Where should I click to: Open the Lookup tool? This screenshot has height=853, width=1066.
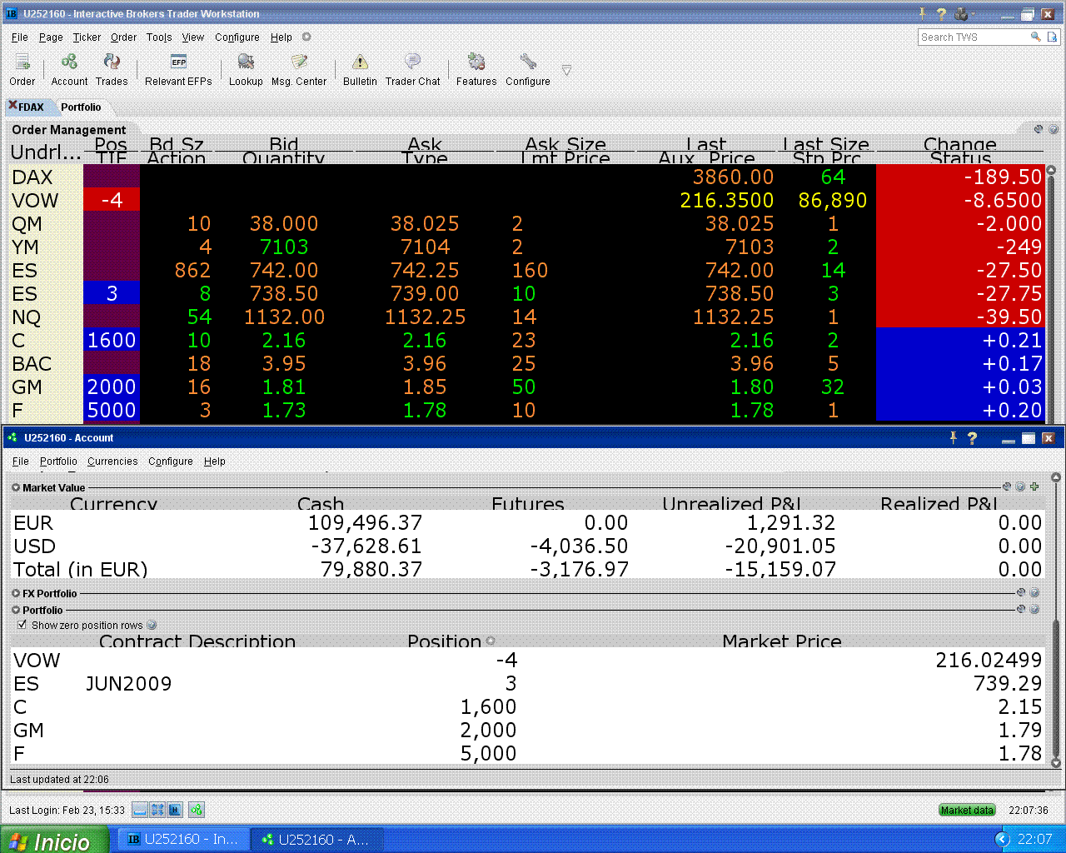tap(246, 69)
